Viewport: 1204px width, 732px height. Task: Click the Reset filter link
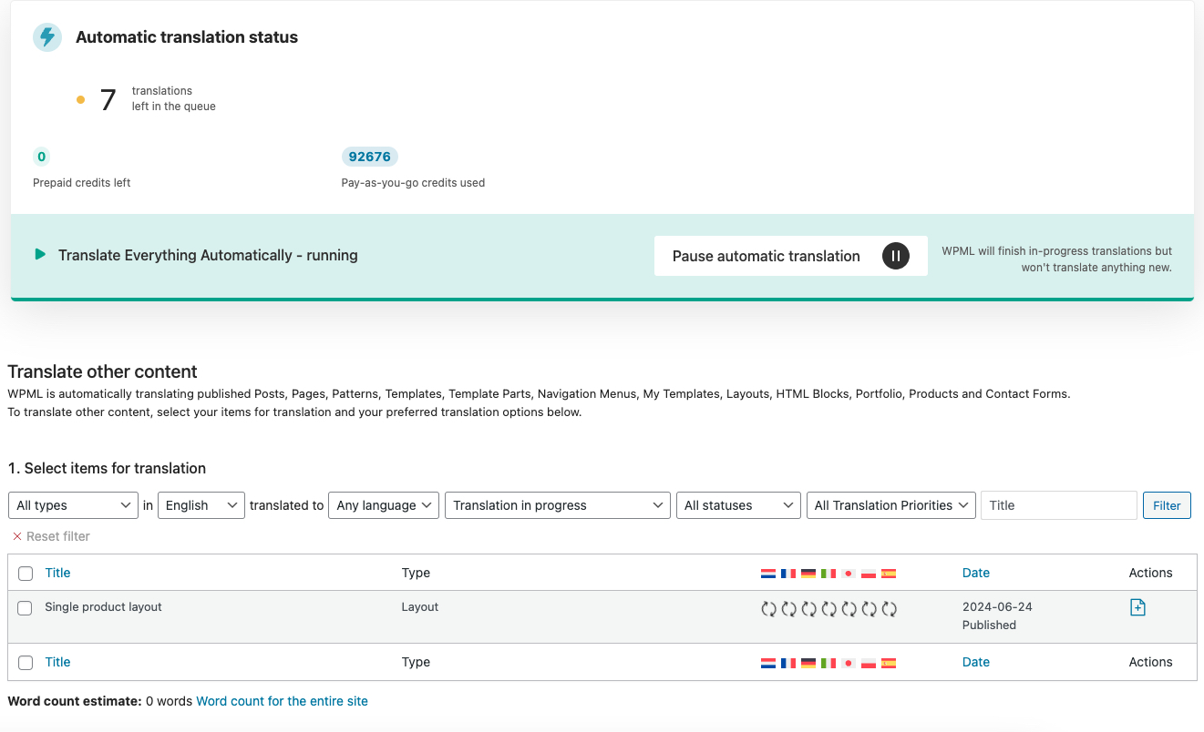pos(51,536)
